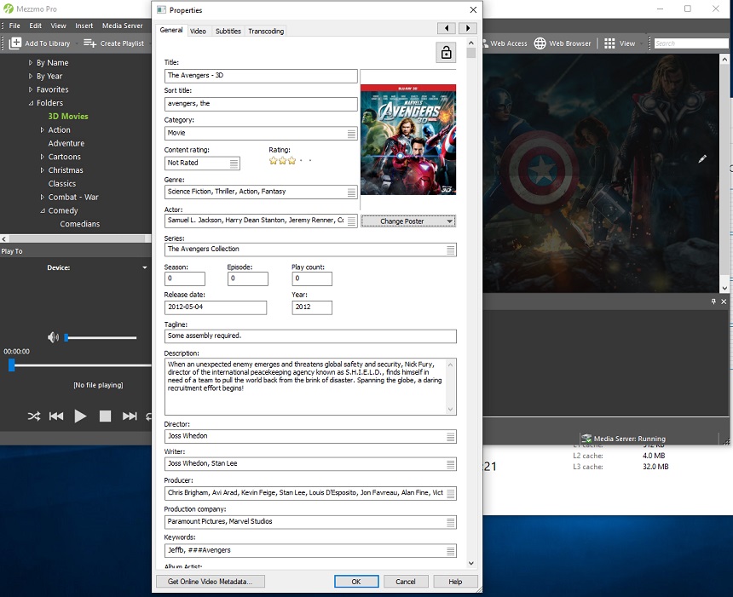Click the Avengers poster thumbnail
Image resolution: width=733 pixels, height=597 pixels.
click(x=408, y=140)
